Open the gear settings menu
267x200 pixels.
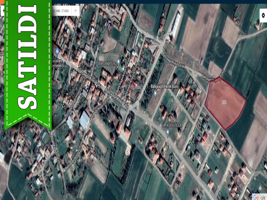click(263, 15)
